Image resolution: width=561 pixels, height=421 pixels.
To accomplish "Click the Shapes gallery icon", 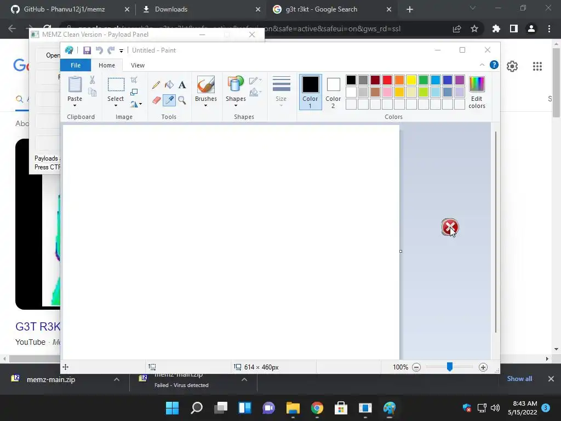I will (x=236, y=84).
